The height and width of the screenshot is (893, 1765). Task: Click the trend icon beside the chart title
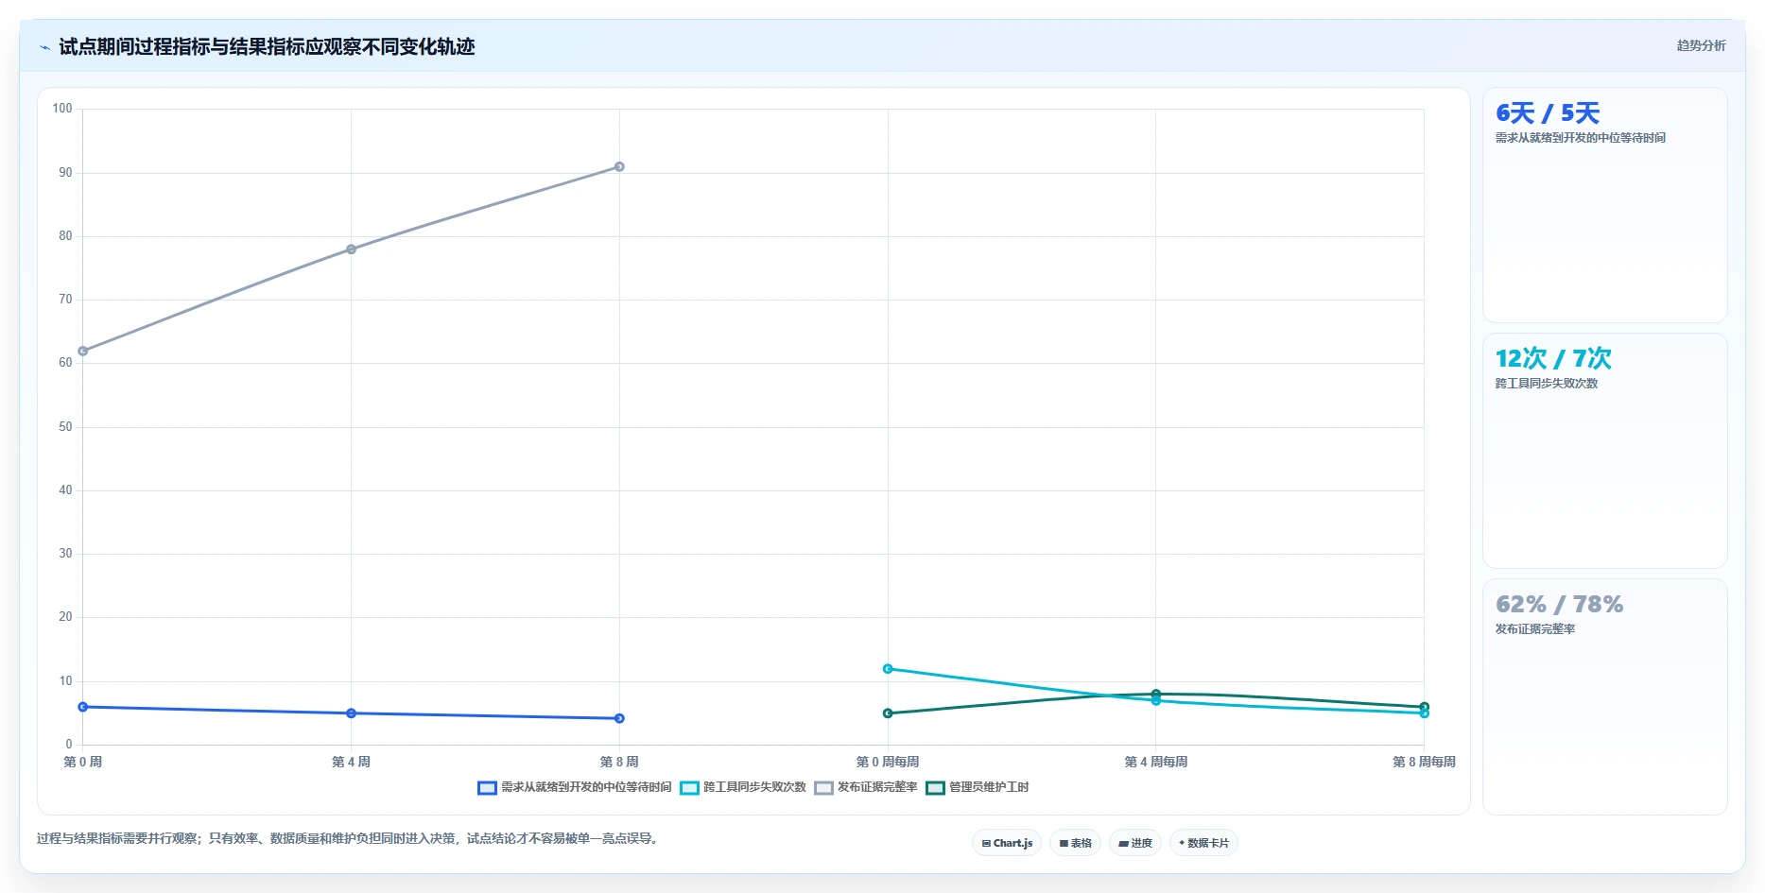[x=44, y=47]
